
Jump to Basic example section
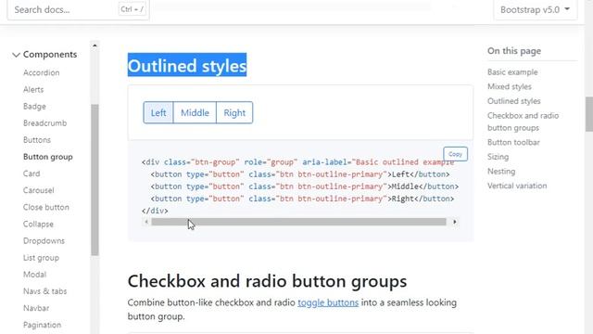pyautogui.click(x=512, y=72)
